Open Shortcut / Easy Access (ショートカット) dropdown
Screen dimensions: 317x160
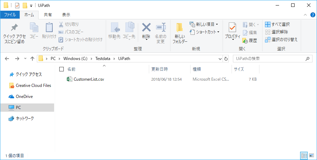point(205,32)
